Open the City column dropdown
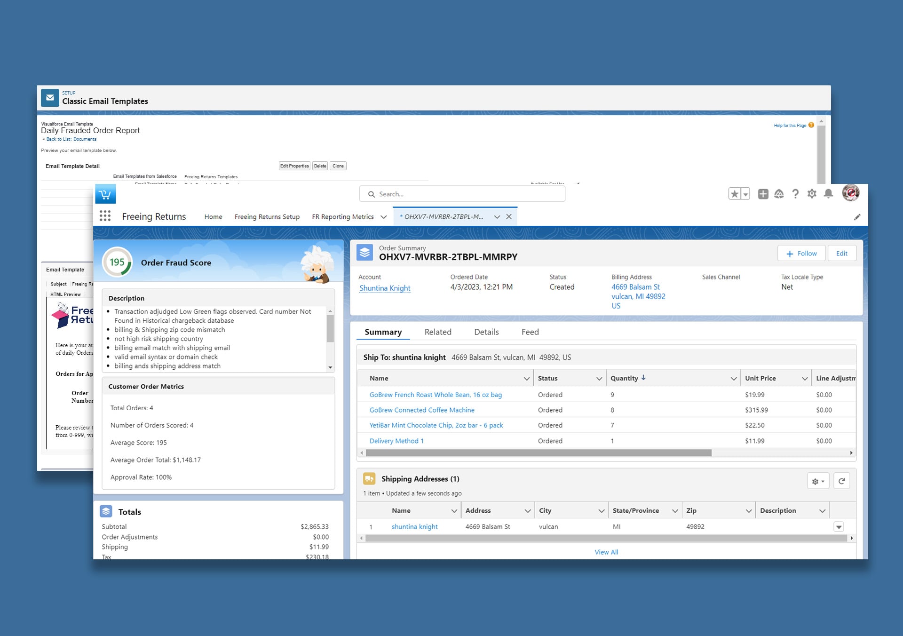Viewport: 903px width, 636px height. pos(601,511)
